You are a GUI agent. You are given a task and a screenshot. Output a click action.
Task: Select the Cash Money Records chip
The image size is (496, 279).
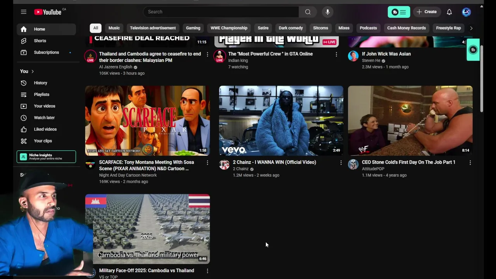click(406, 28)
